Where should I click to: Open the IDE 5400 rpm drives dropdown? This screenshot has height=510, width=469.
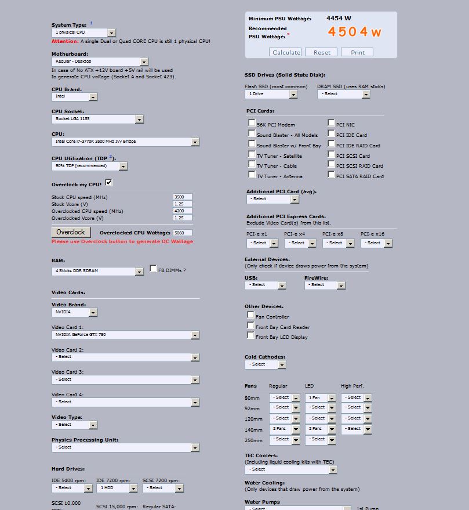72,488
